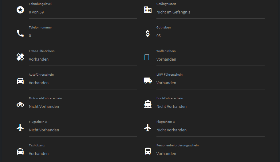This screenshot has width=280, height=162.
Task: Click the truck icon for LKW-Führerschein
Action: coord(148,81)
